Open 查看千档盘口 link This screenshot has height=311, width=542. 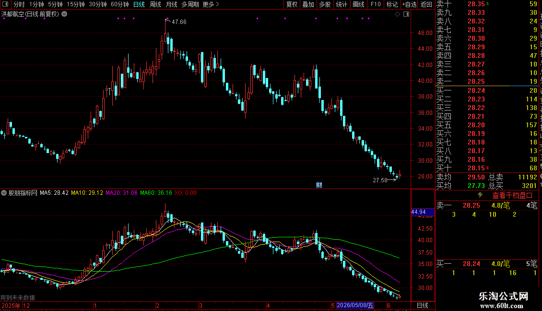512,196
